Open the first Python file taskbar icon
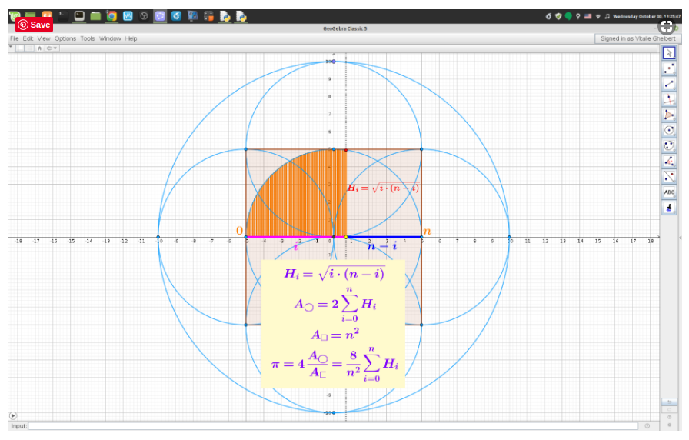This screenshot has width=689, height=440. coord(225,16)
